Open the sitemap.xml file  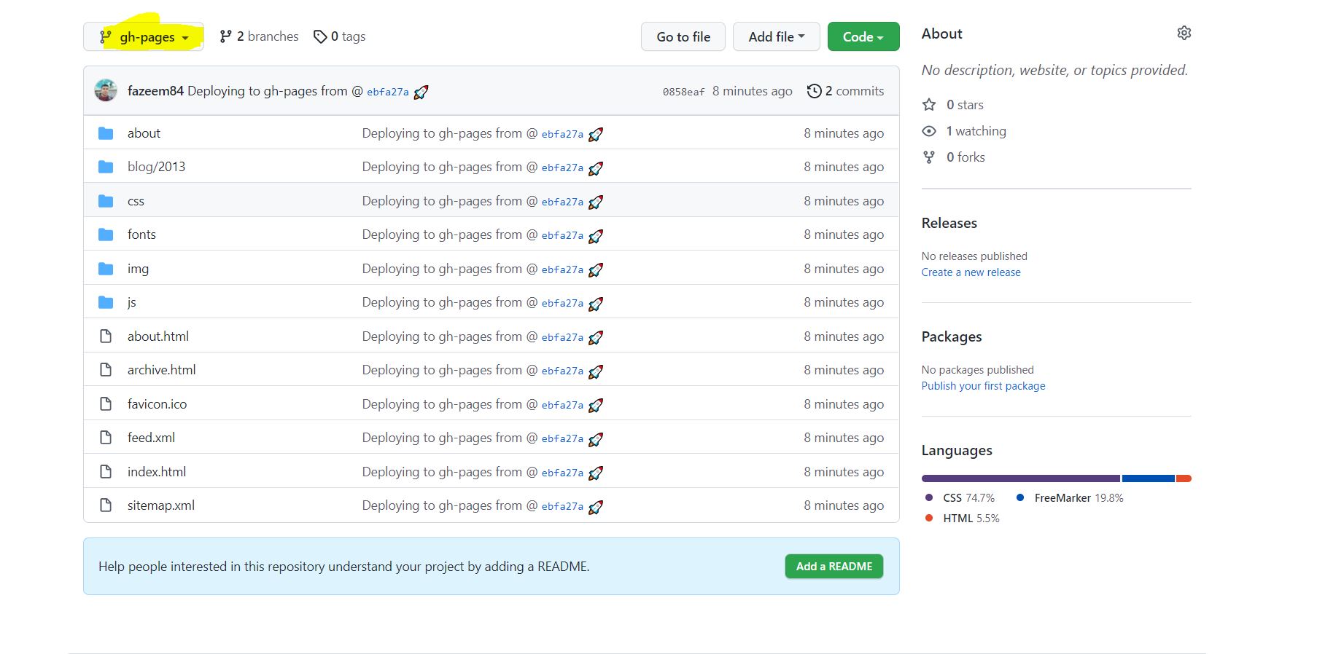click(x=161, y=505)
